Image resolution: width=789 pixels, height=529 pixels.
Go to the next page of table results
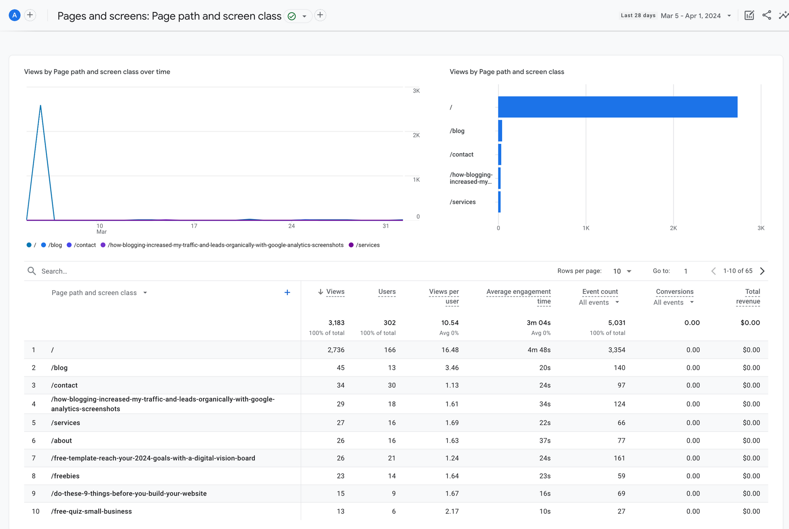tap(763, 271)
